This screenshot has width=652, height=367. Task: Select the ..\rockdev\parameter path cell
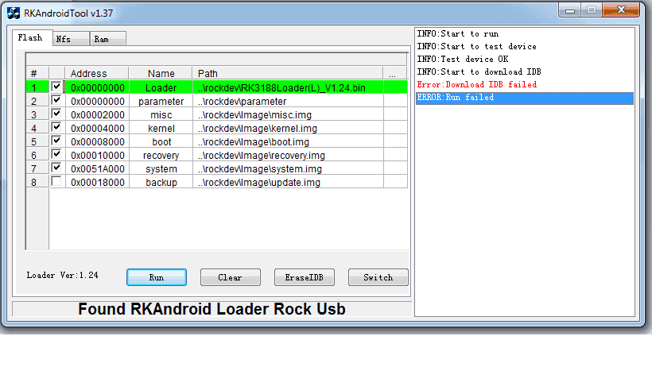[288, 102]
